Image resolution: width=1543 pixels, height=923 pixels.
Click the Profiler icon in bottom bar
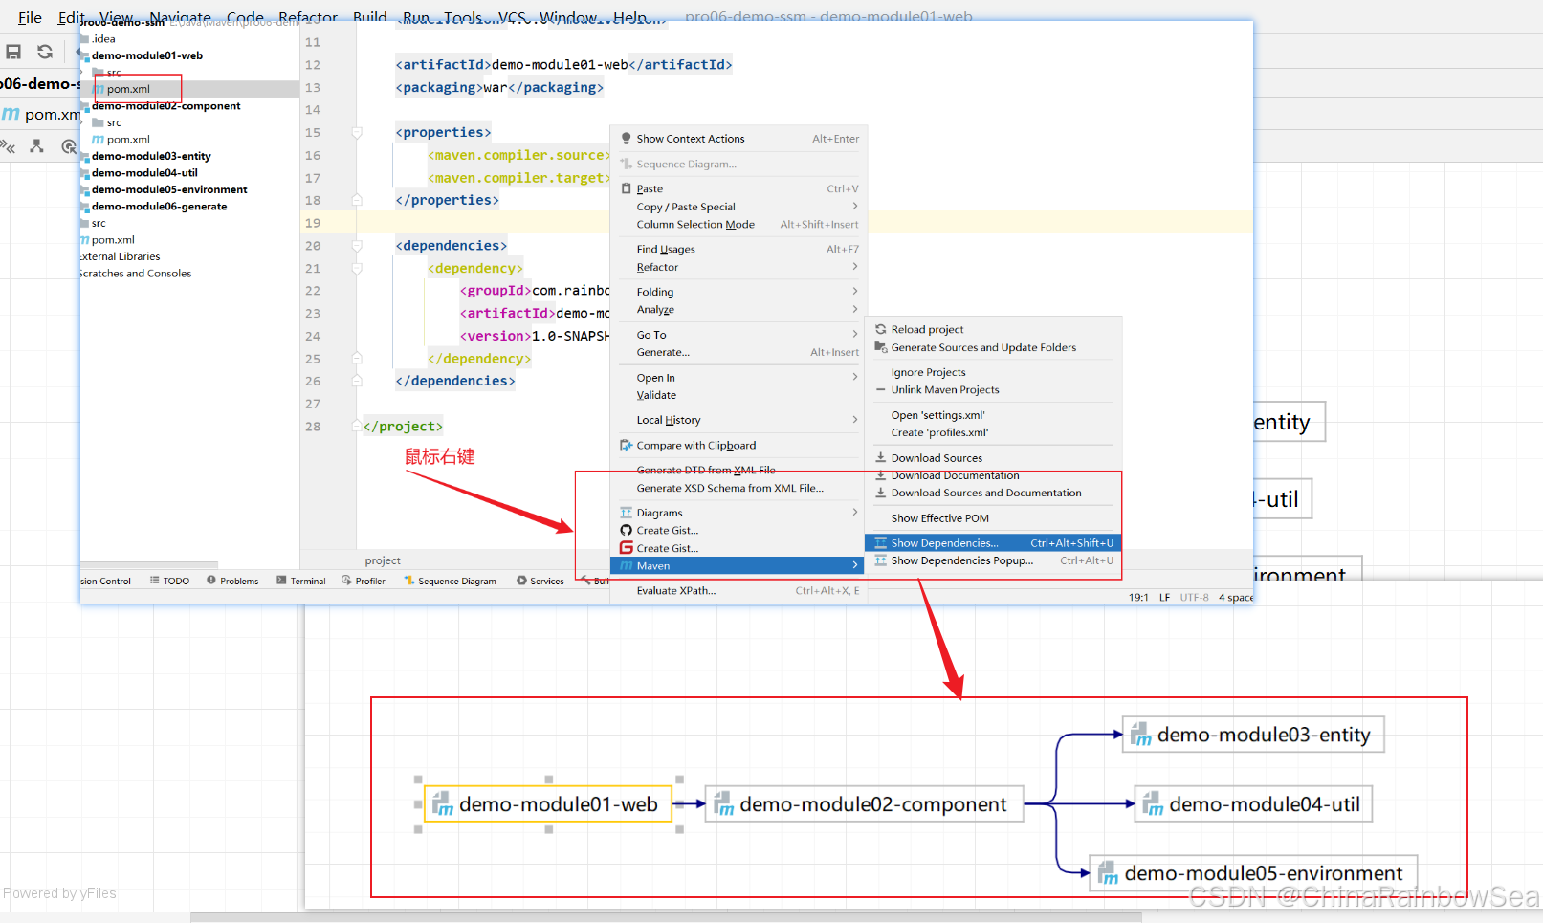coord(346,581)
